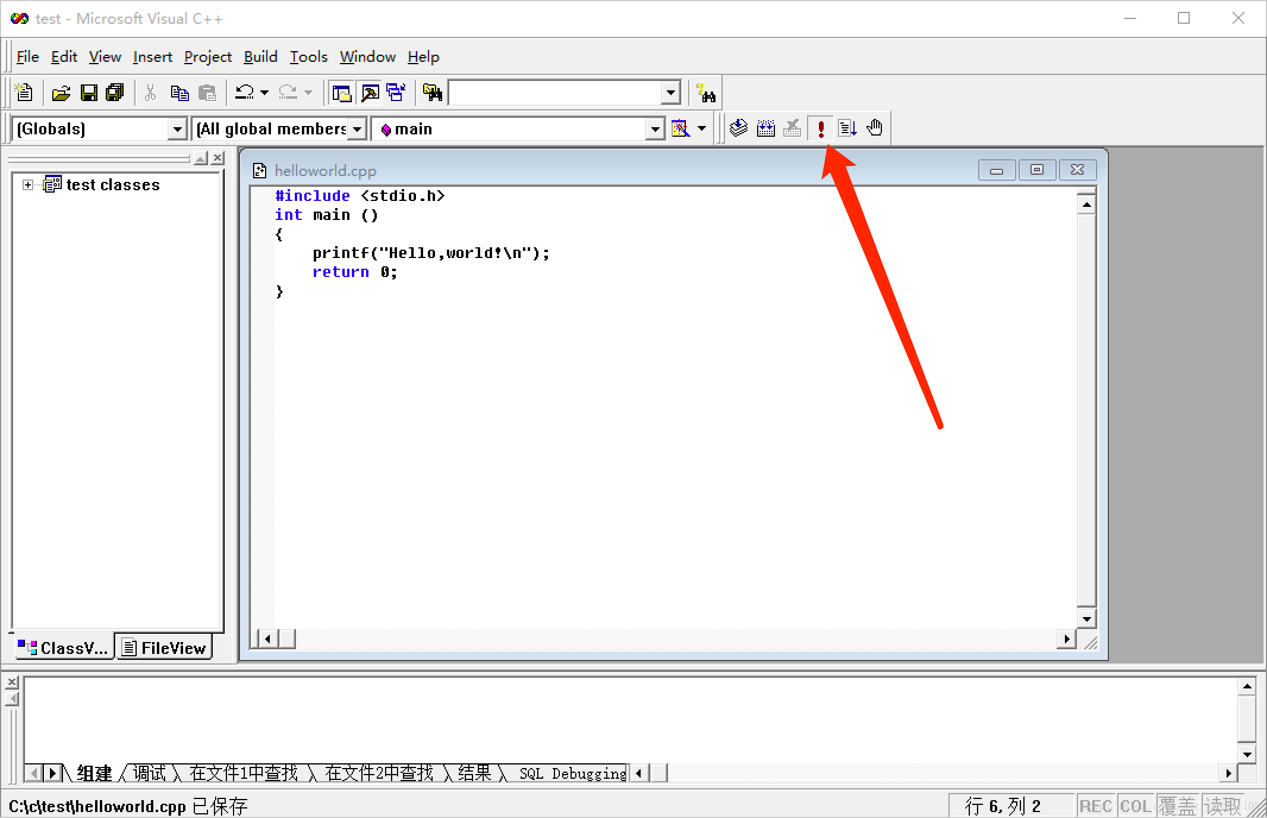Screen dimensions: 1267x818
Task: Toggle the Output window toolbar button
Action: point(370,93)
